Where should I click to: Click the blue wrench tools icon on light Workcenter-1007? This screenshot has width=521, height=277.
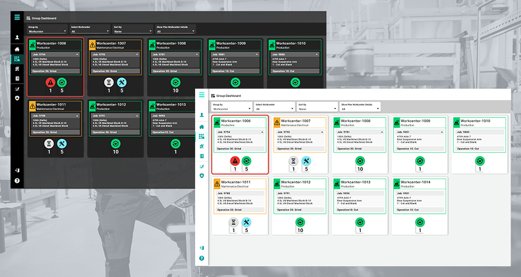click(x=307, y=161)
